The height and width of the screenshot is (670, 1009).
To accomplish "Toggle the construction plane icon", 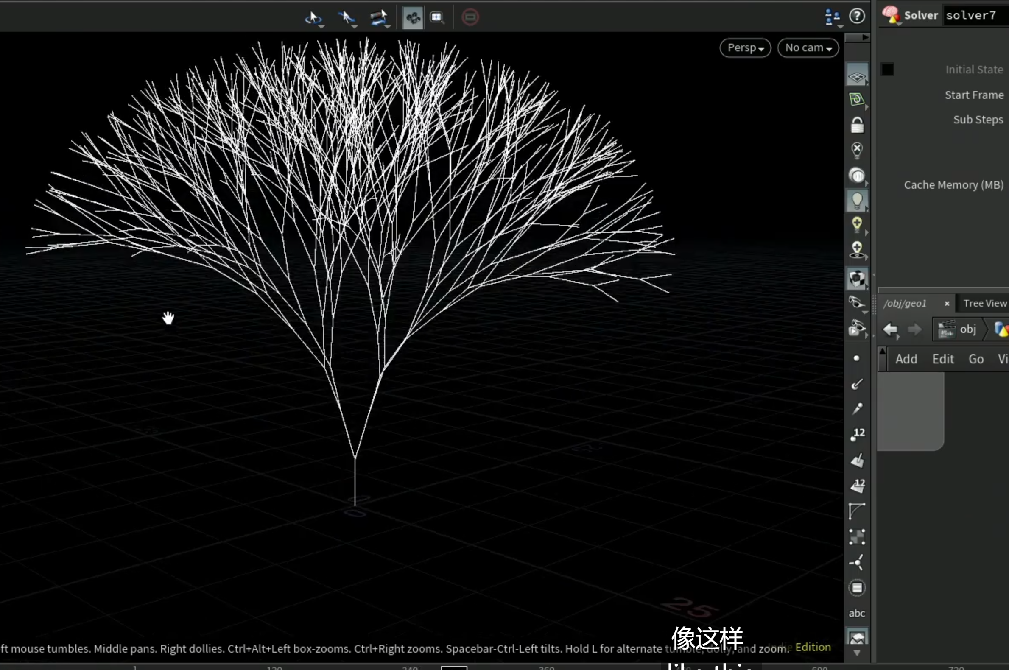I will click(857, 100).
